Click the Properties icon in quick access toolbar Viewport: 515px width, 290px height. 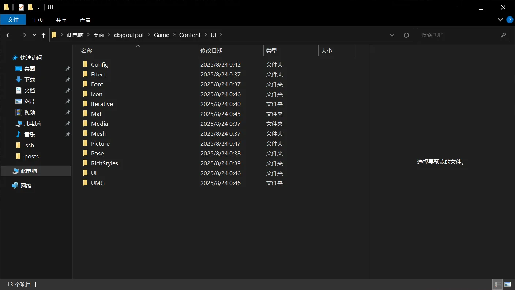pyautogui.click(x=21, y=7)
